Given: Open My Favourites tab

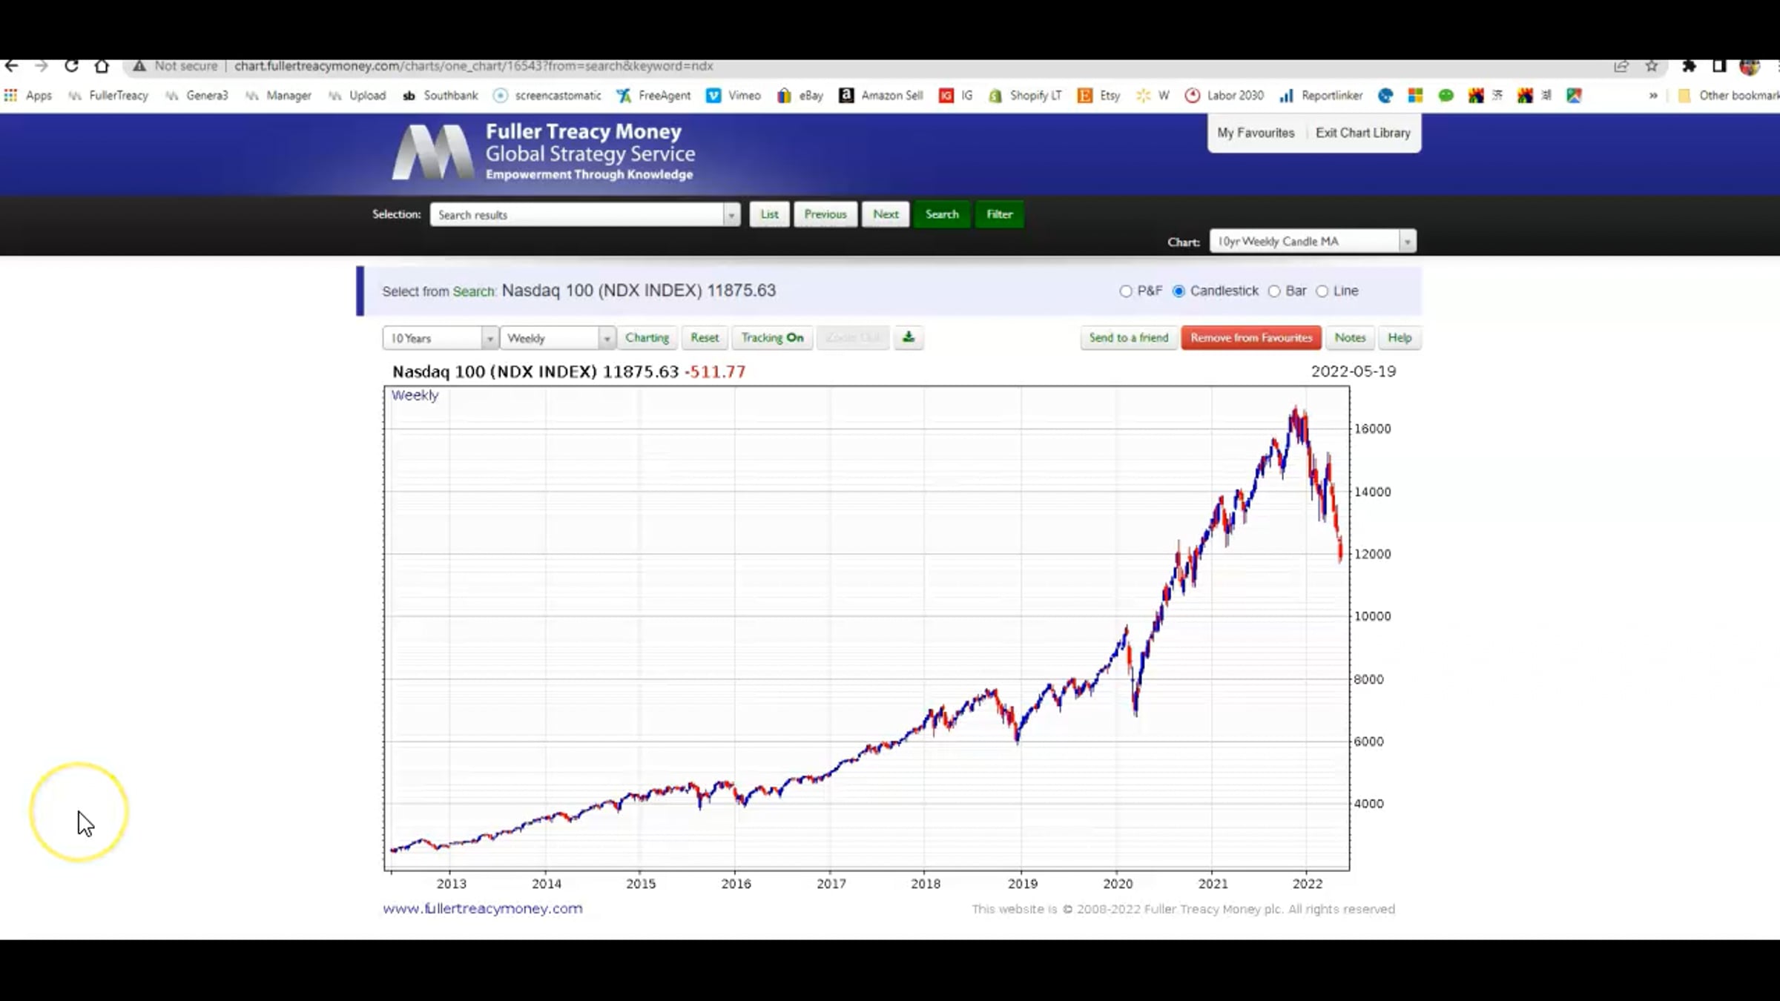Looking at the screenshot, I should coord(1256,133).
